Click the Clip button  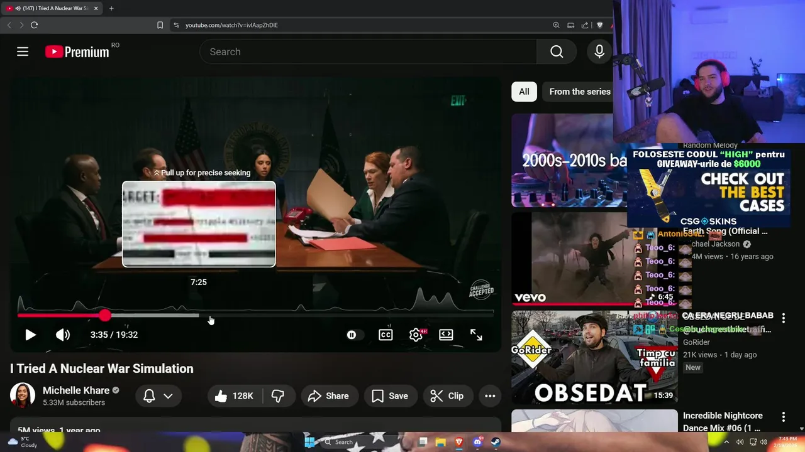tap(447, 396)
